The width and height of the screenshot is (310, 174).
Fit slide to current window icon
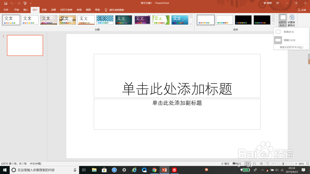click(x=308, y=163)
